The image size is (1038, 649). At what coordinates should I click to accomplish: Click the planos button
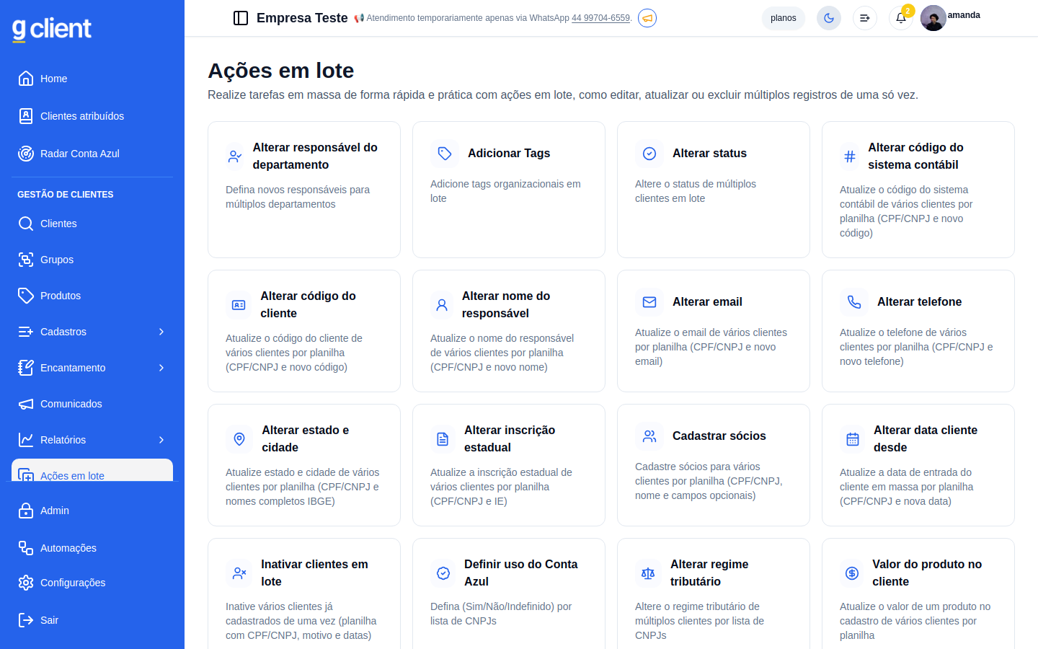783,18
